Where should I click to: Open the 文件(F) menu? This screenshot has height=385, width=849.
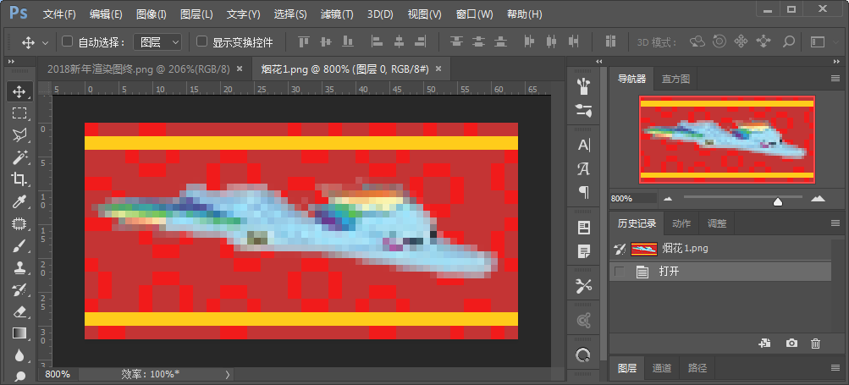tap(59, 14)
